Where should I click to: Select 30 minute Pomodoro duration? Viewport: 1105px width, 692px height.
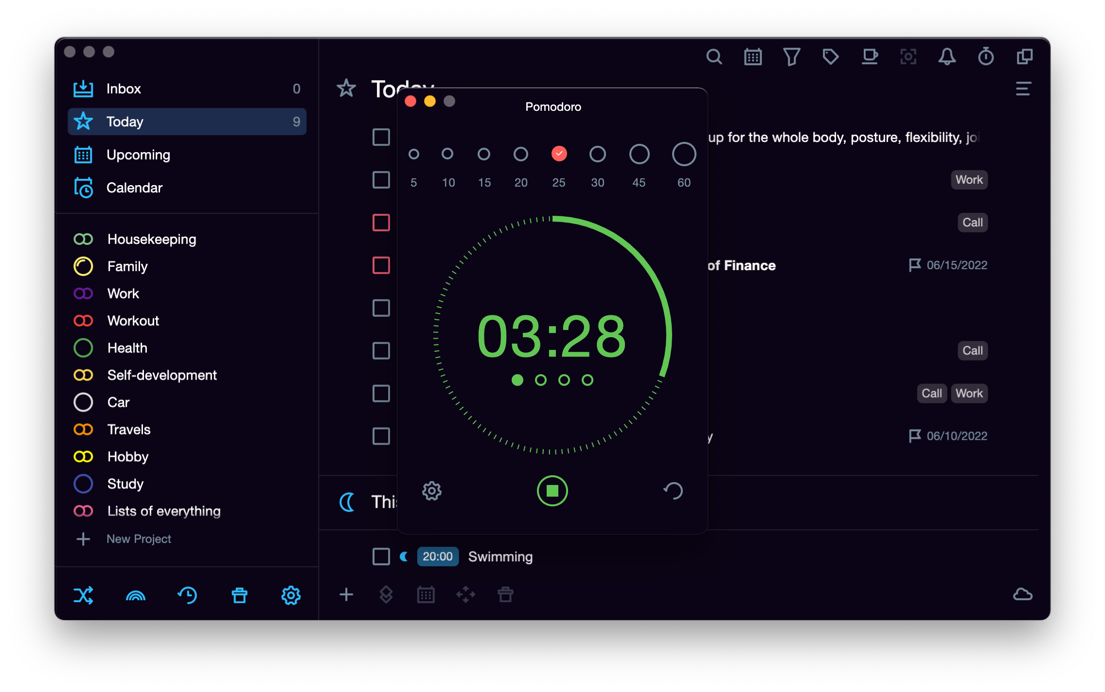click(598, 154)
